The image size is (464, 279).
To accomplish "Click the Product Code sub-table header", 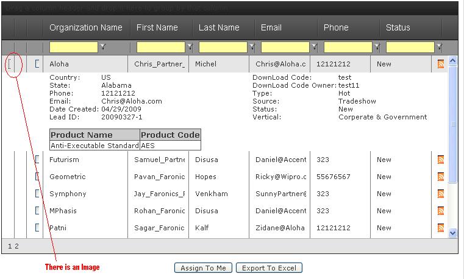I will click(170, 135).
